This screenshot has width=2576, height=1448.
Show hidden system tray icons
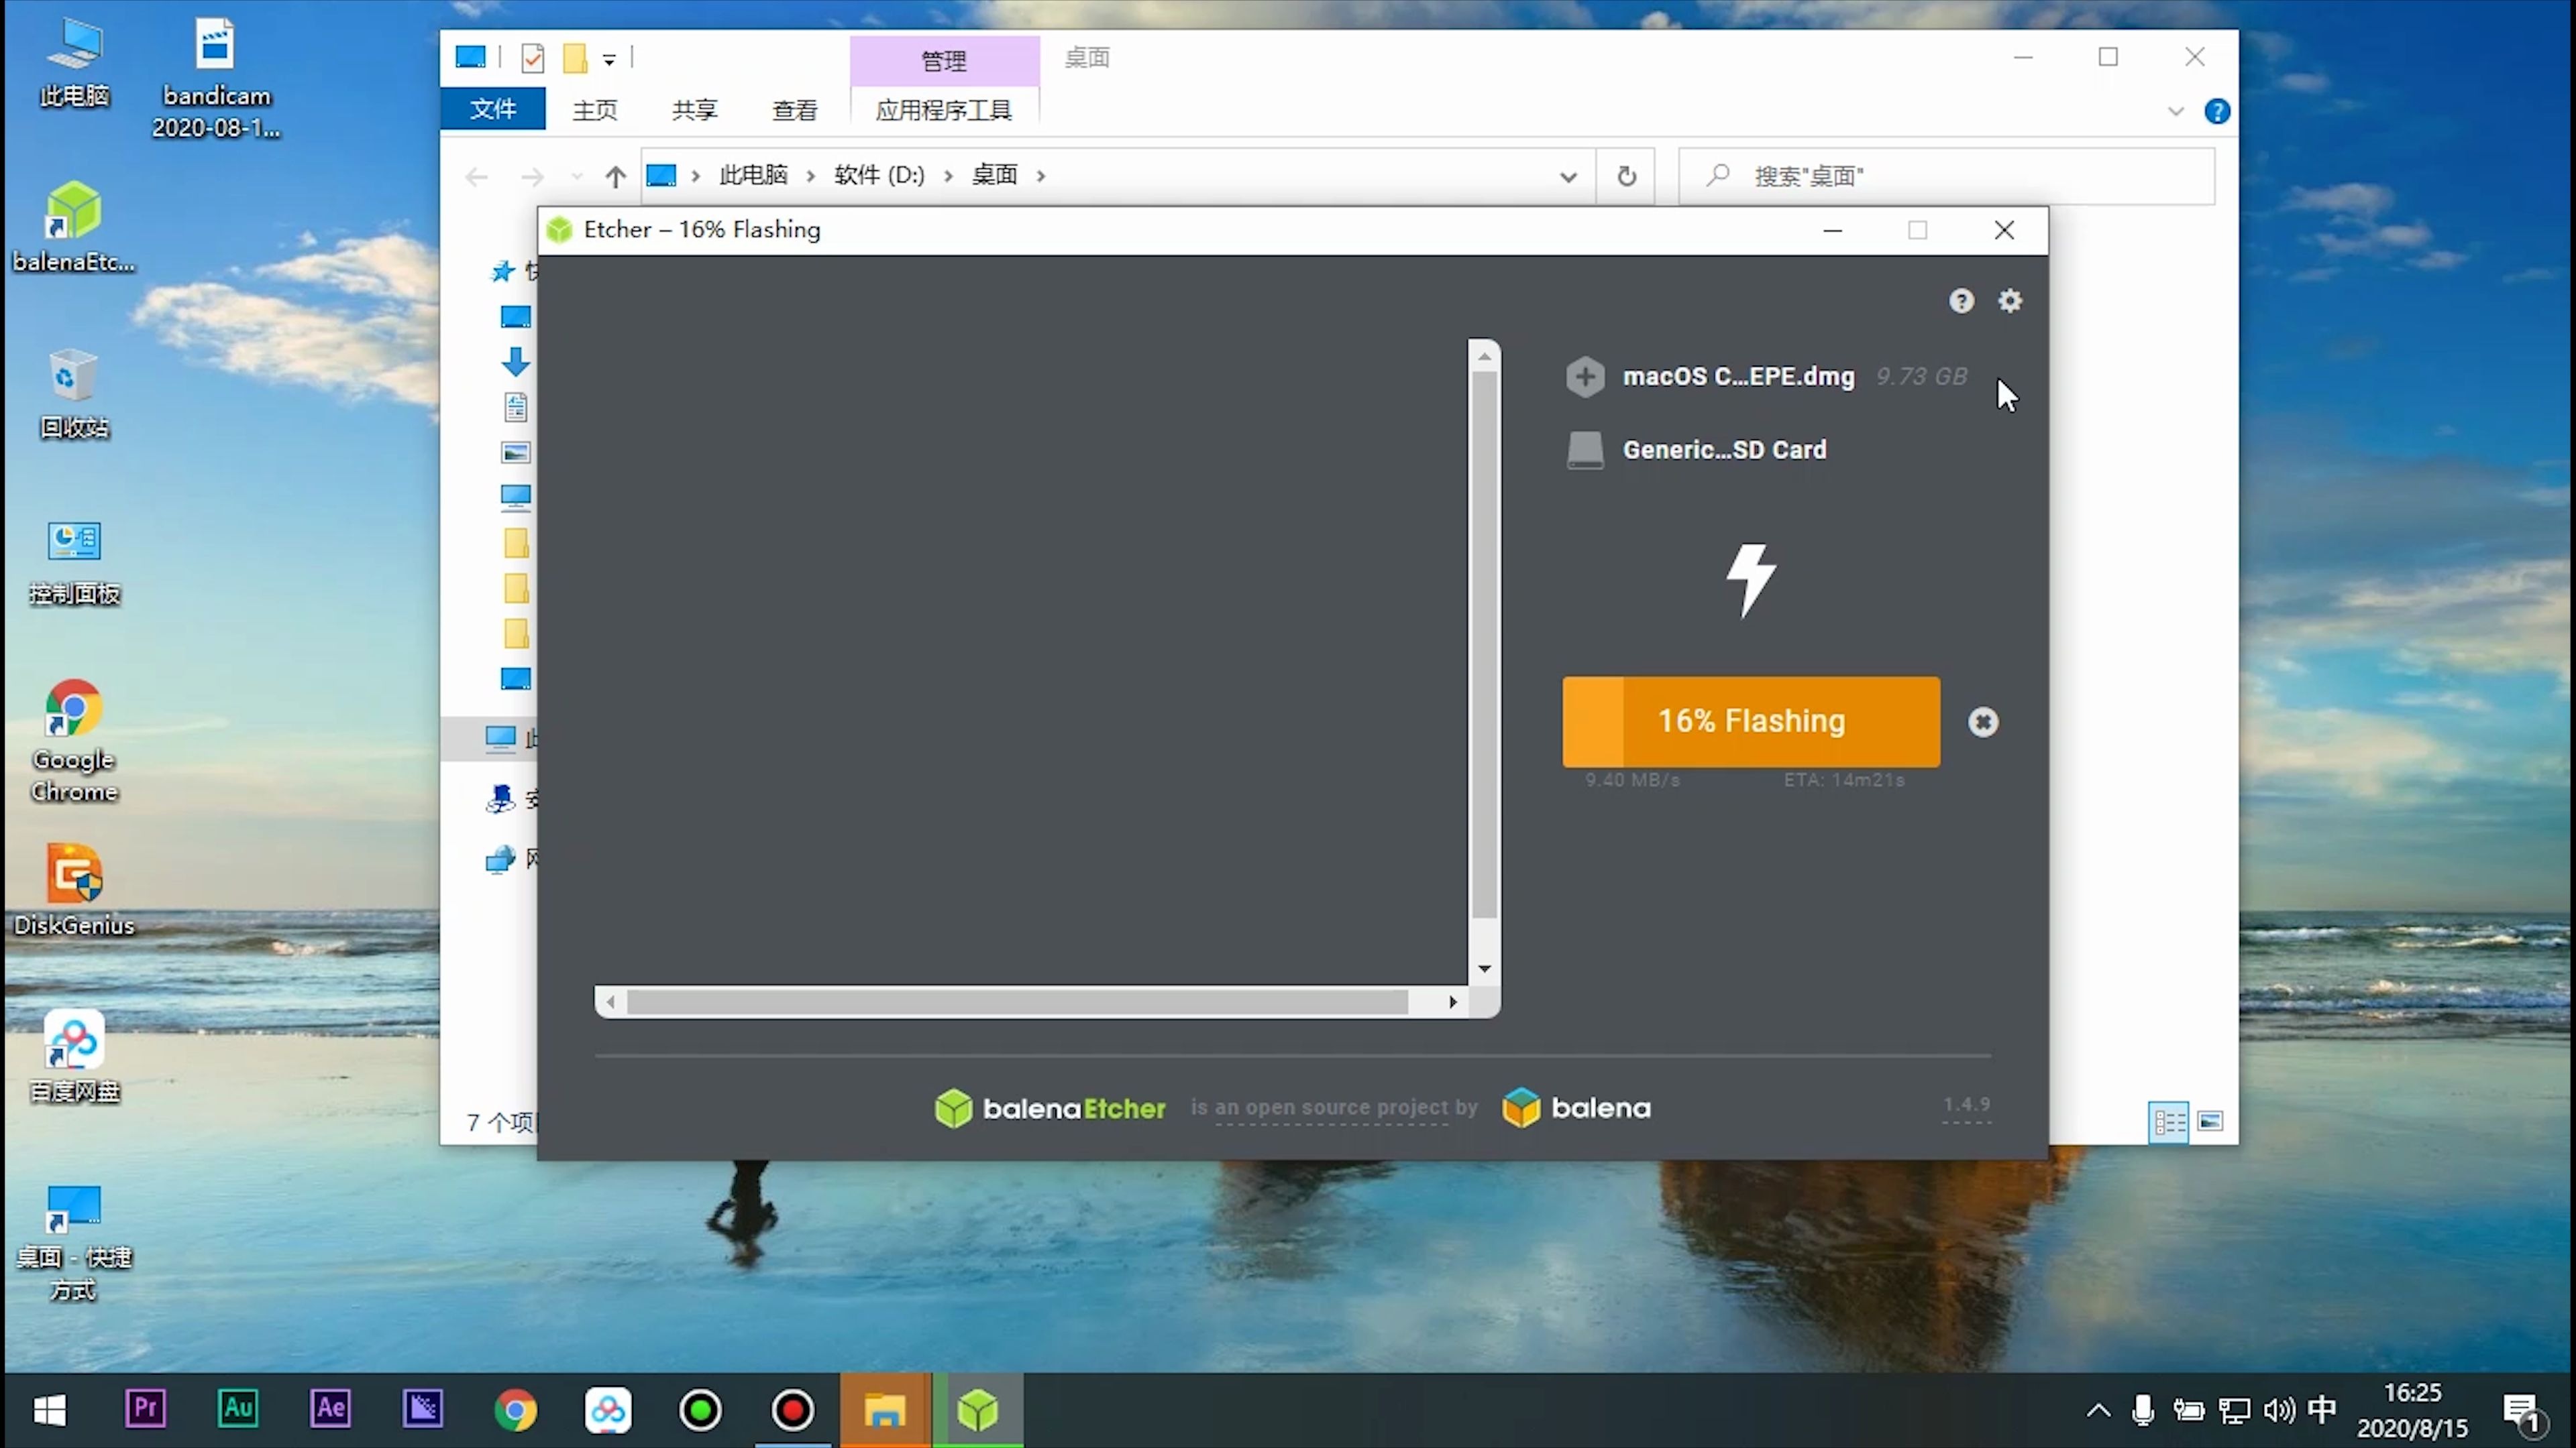2098,1410
